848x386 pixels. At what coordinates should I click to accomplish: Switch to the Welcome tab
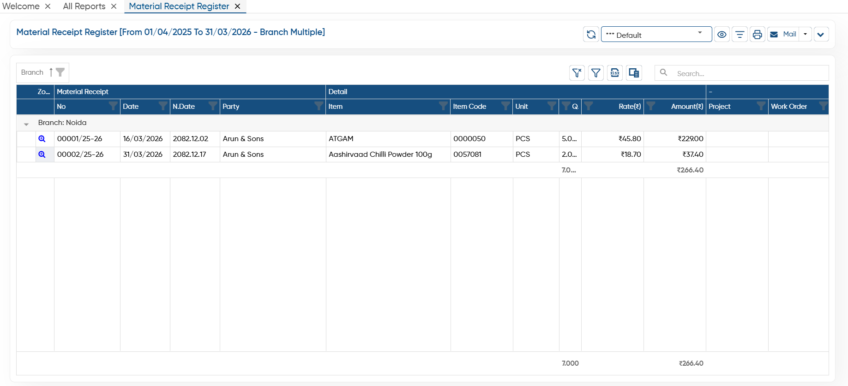pos(21,6)
